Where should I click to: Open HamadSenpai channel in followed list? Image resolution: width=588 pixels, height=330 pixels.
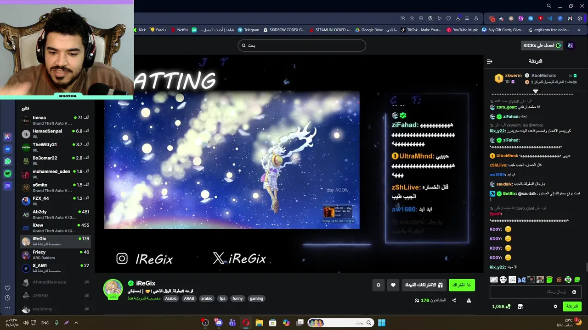coord(56,133)
